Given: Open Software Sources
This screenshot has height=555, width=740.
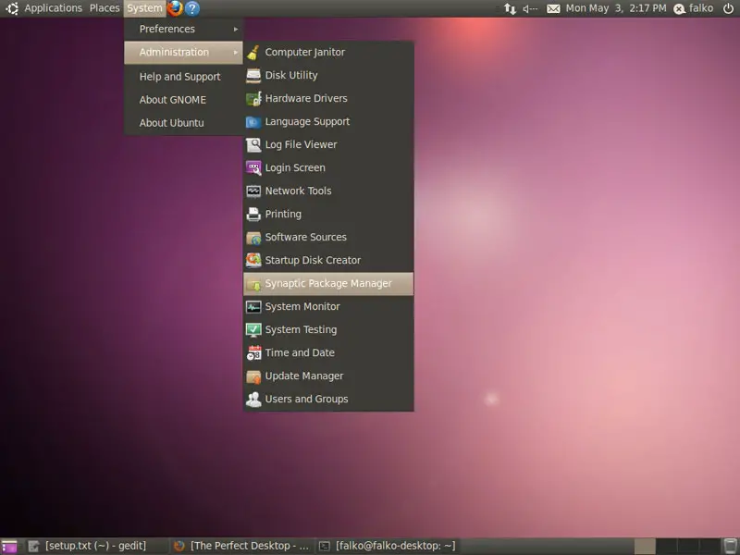Looking at the screenshot, I should tap(328, 237).
